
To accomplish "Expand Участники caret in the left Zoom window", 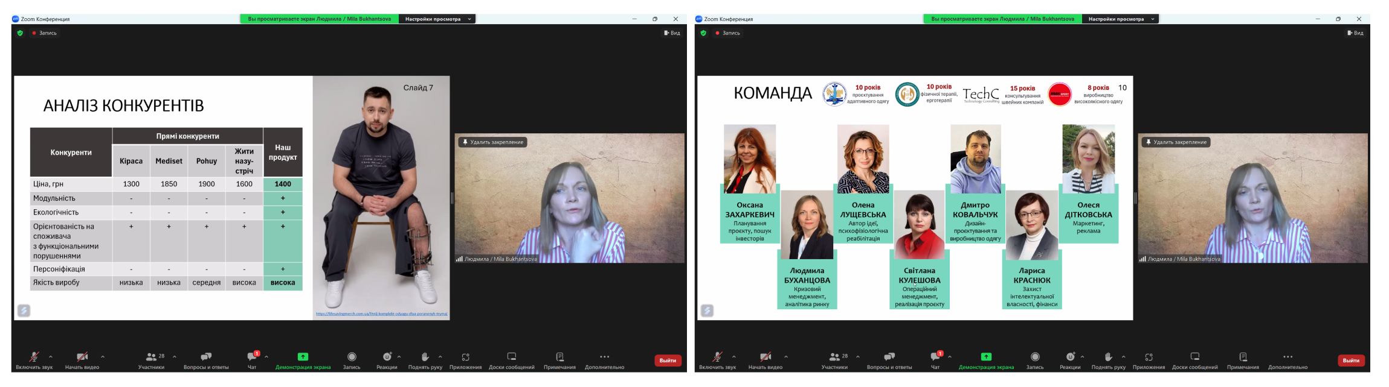I will (x=175, y=356).
